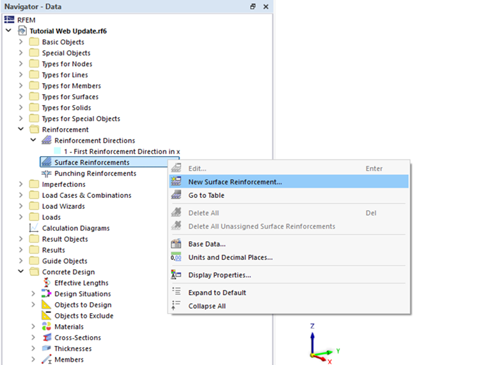Click the Tutorial Web Update.rf6 file icon
The height and width of the screenshot is (365, 486).
pyautogui.click(x=22, y=31)
